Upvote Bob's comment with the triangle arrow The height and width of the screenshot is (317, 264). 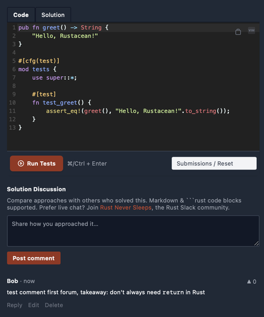249,281
